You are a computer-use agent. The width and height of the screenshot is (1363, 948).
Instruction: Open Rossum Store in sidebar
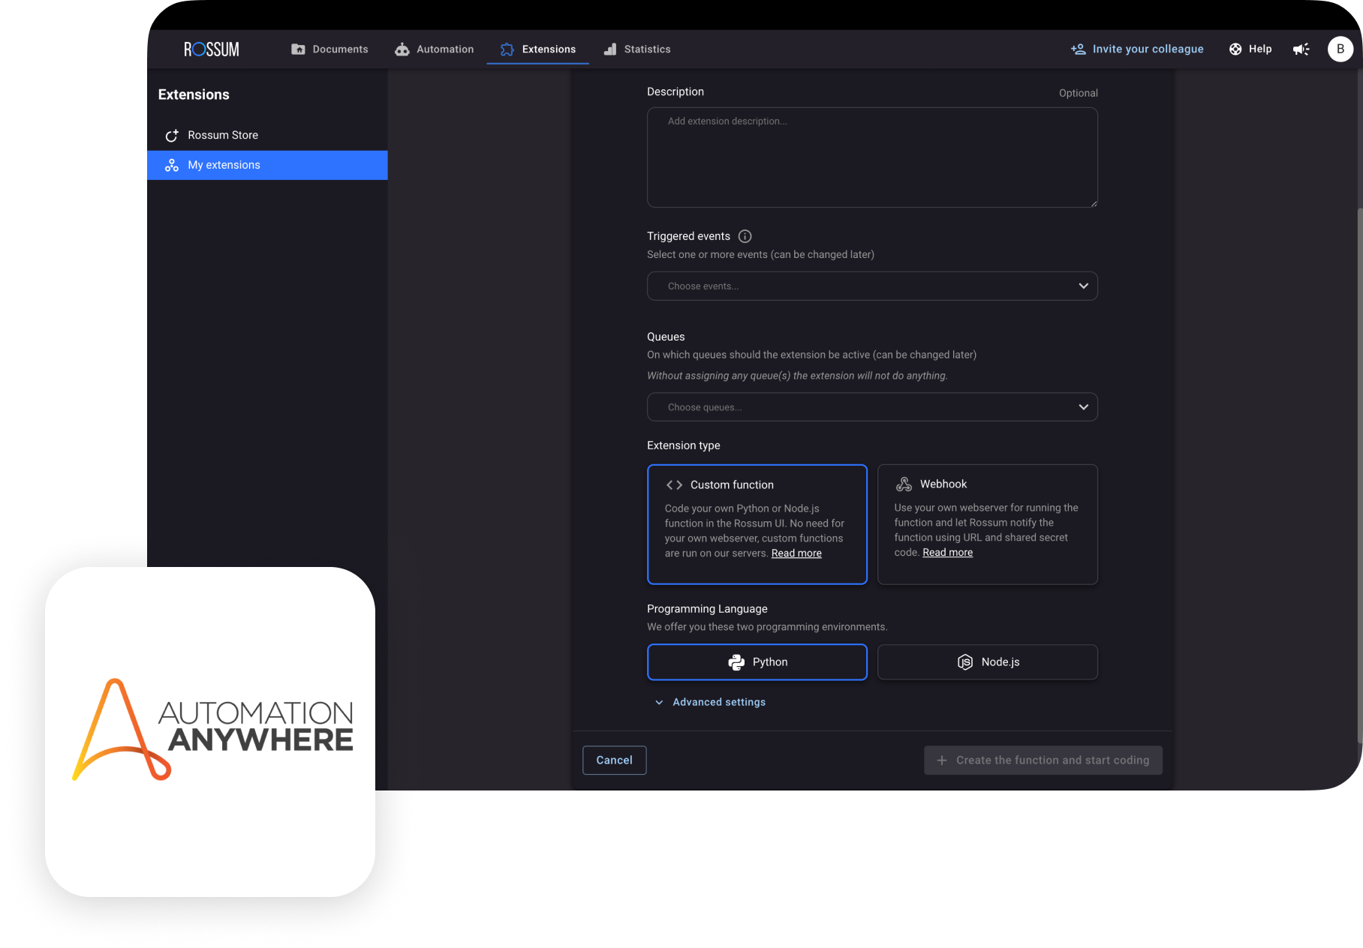tap(267, 135)
